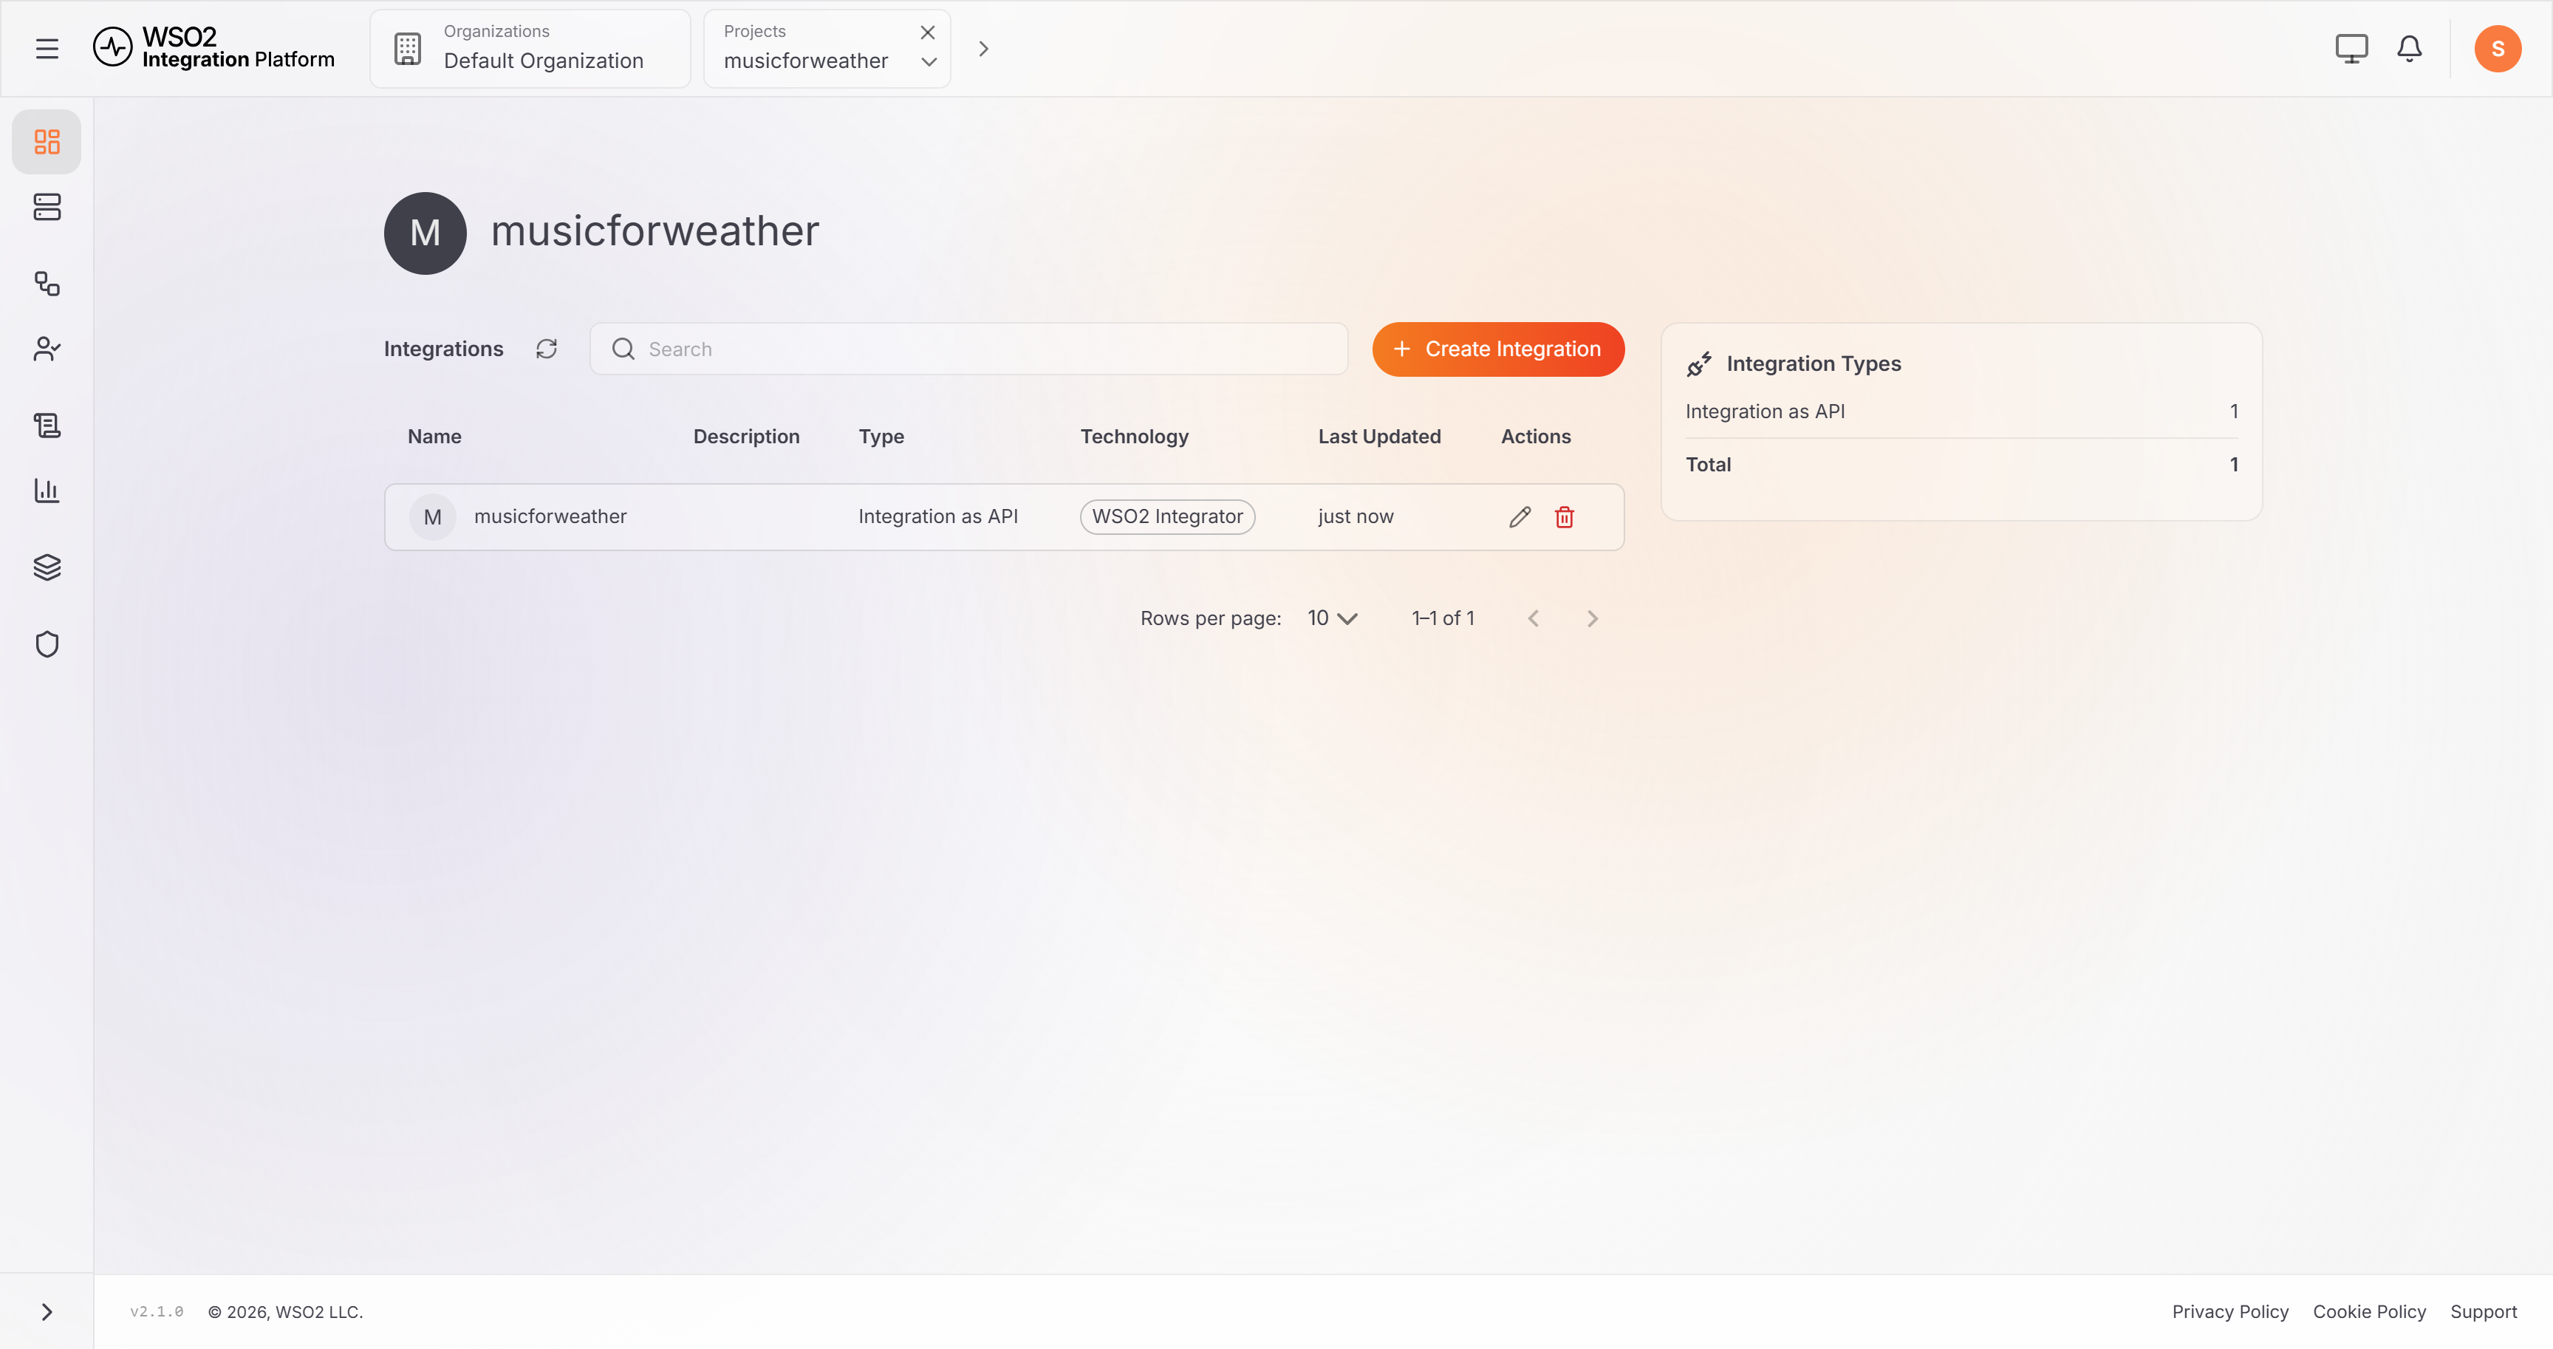Open the shield security sidebar icon
Screen dimensions: 2553x1349
47,644
